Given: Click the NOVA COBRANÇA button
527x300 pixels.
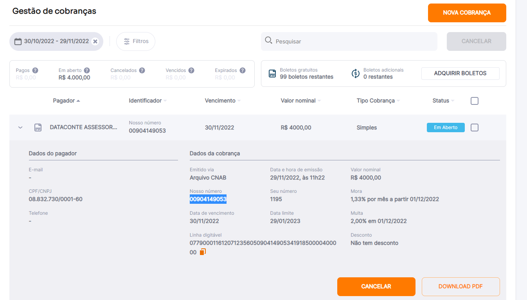Looking at the screenshot, I should [467, 13].
